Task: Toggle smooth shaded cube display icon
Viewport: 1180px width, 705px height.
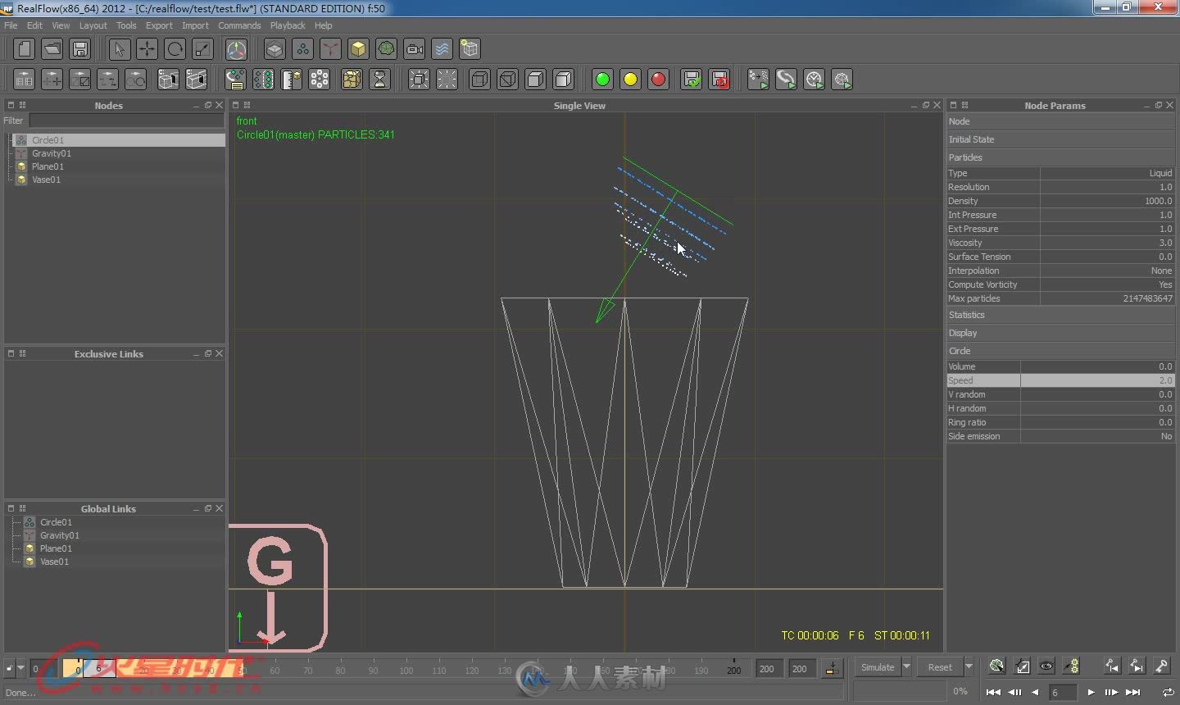Action: pos(564,80)
